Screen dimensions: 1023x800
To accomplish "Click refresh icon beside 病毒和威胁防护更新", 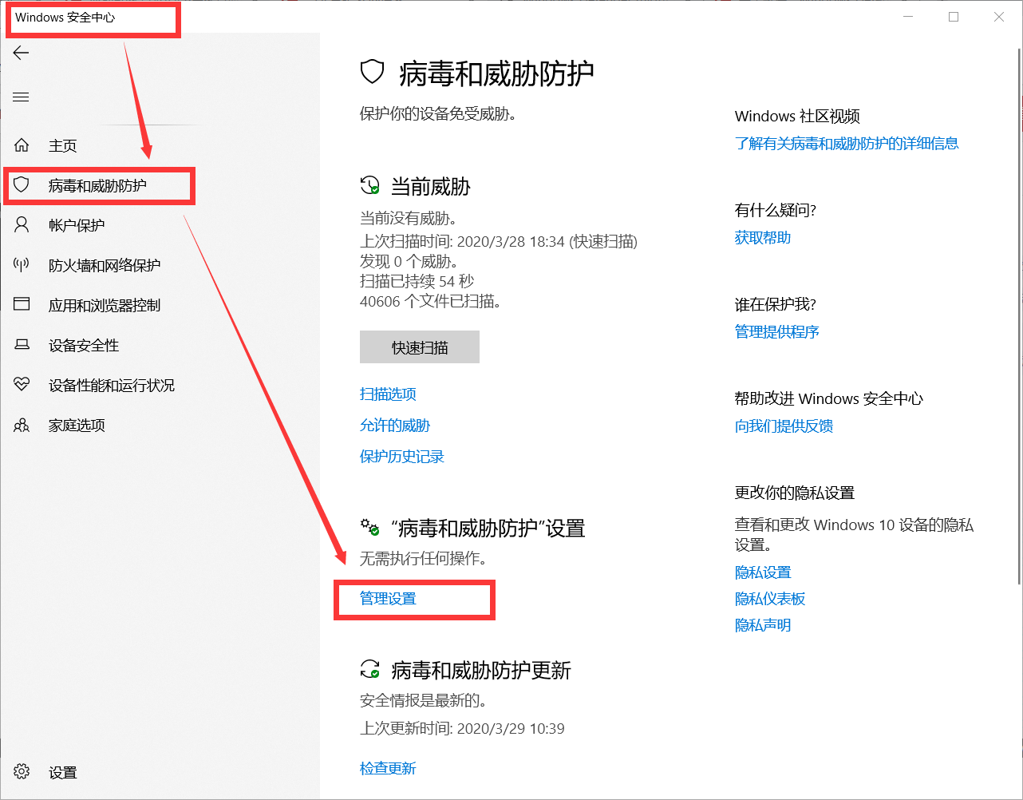I will coord(369,669).
